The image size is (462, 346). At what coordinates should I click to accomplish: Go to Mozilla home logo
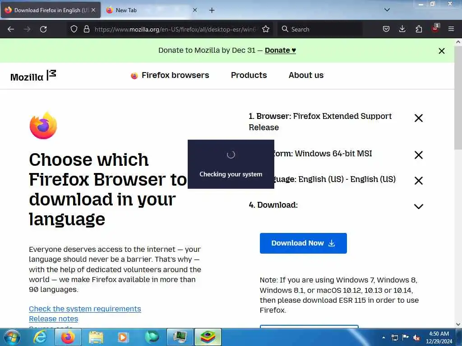tap(33, 76)
